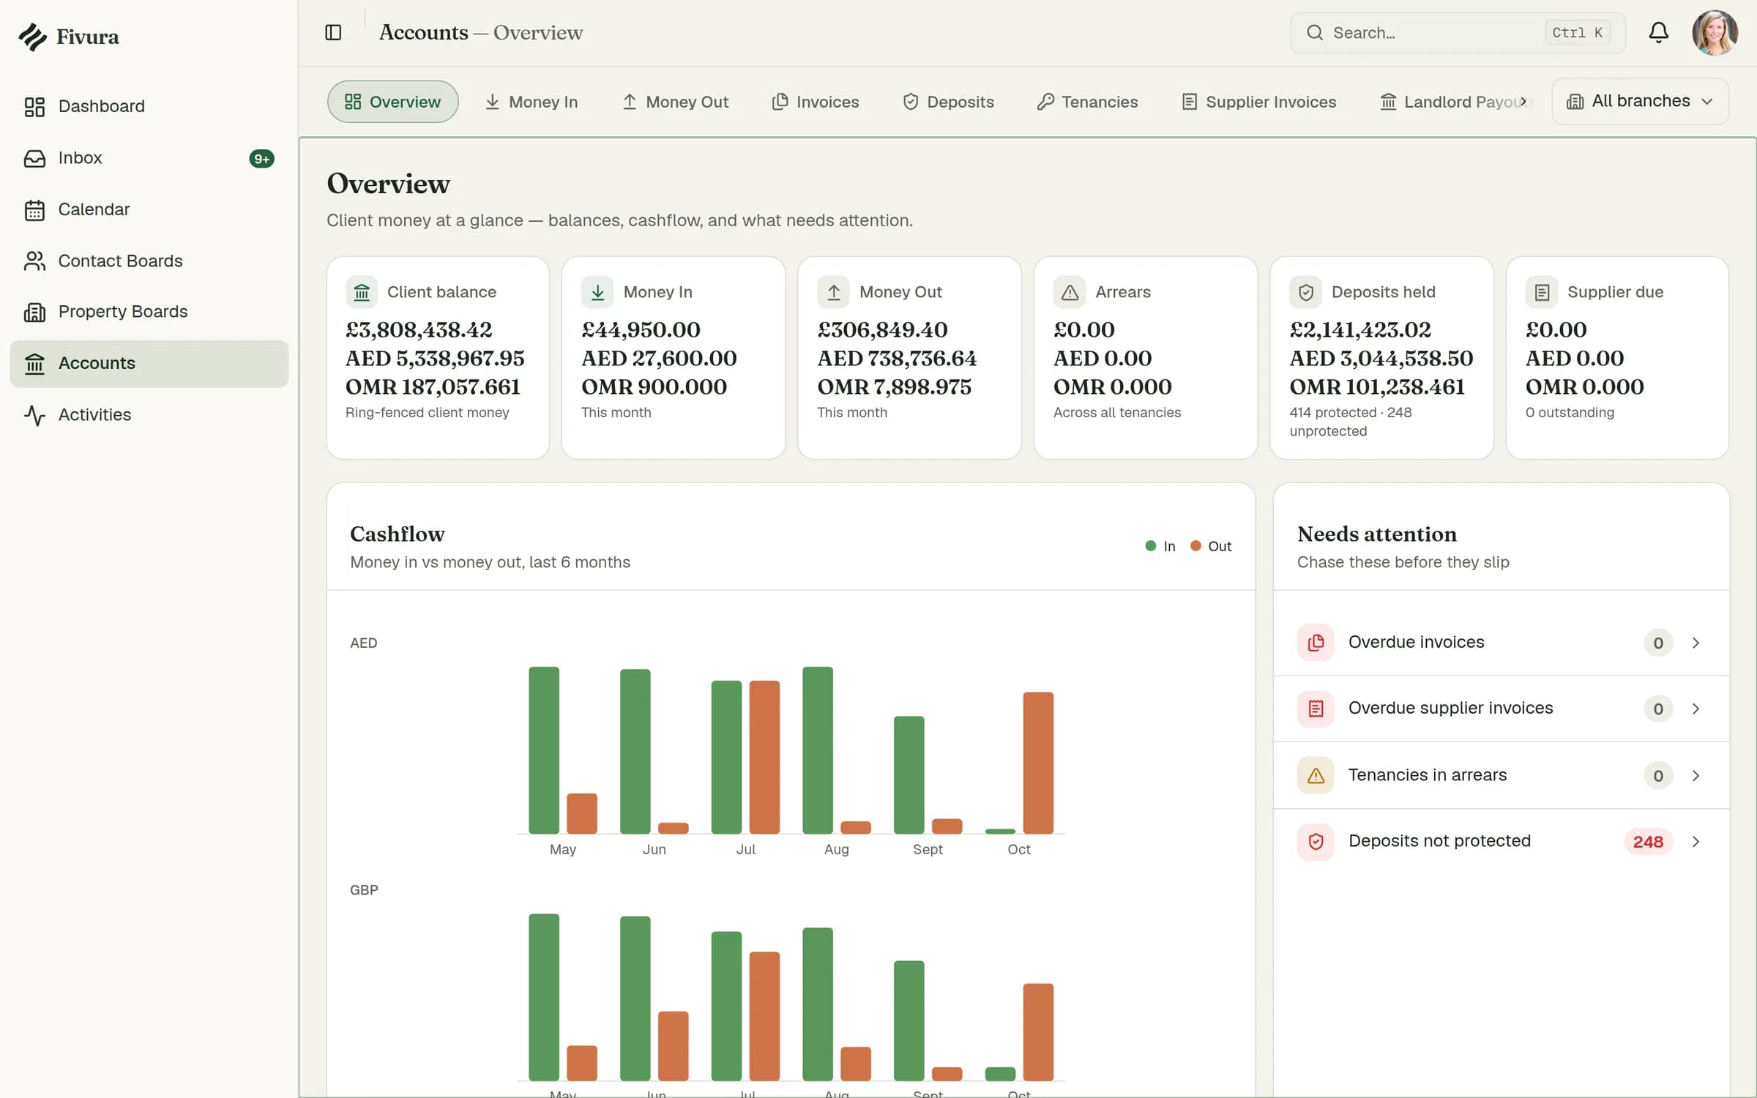
Task: Click the Client balance bank icon
Action: [362, 292]
